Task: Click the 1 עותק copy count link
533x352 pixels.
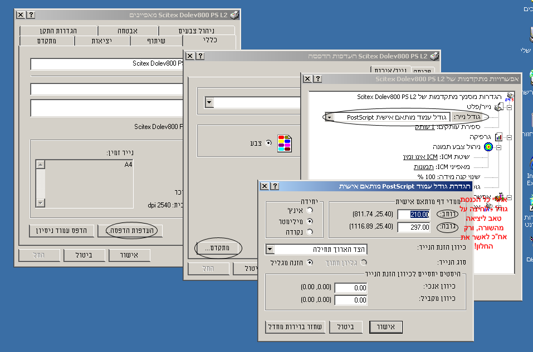Action: click(425, 127)
